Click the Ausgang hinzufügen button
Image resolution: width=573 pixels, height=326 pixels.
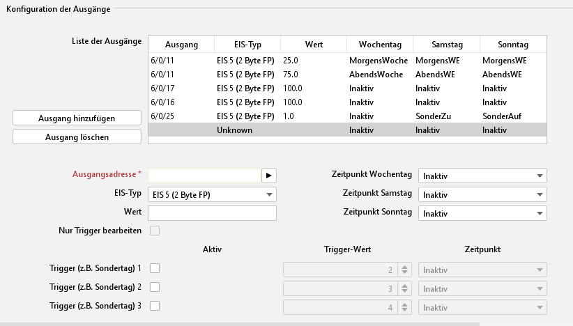(77, 118)
